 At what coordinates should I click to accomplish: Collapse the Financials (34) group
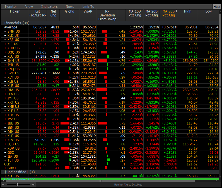[2, 23]
